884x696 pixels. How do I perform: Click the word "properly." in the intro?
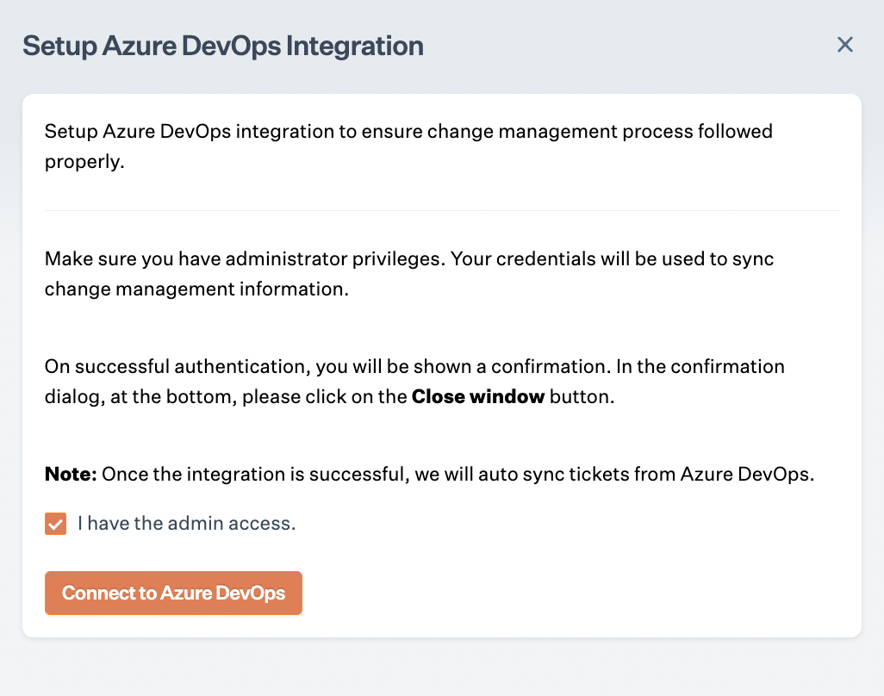tap(84, 162)
